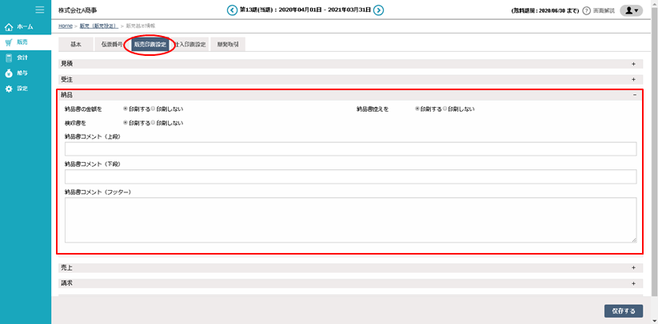Select 印刷しない for 納品書控えを

click(445, 109)
